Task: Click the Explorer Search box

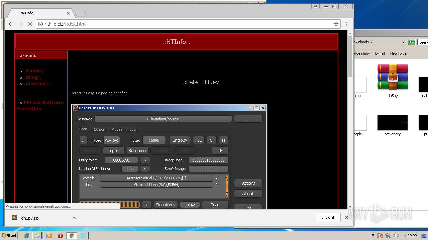Action: tap(423, 42)
